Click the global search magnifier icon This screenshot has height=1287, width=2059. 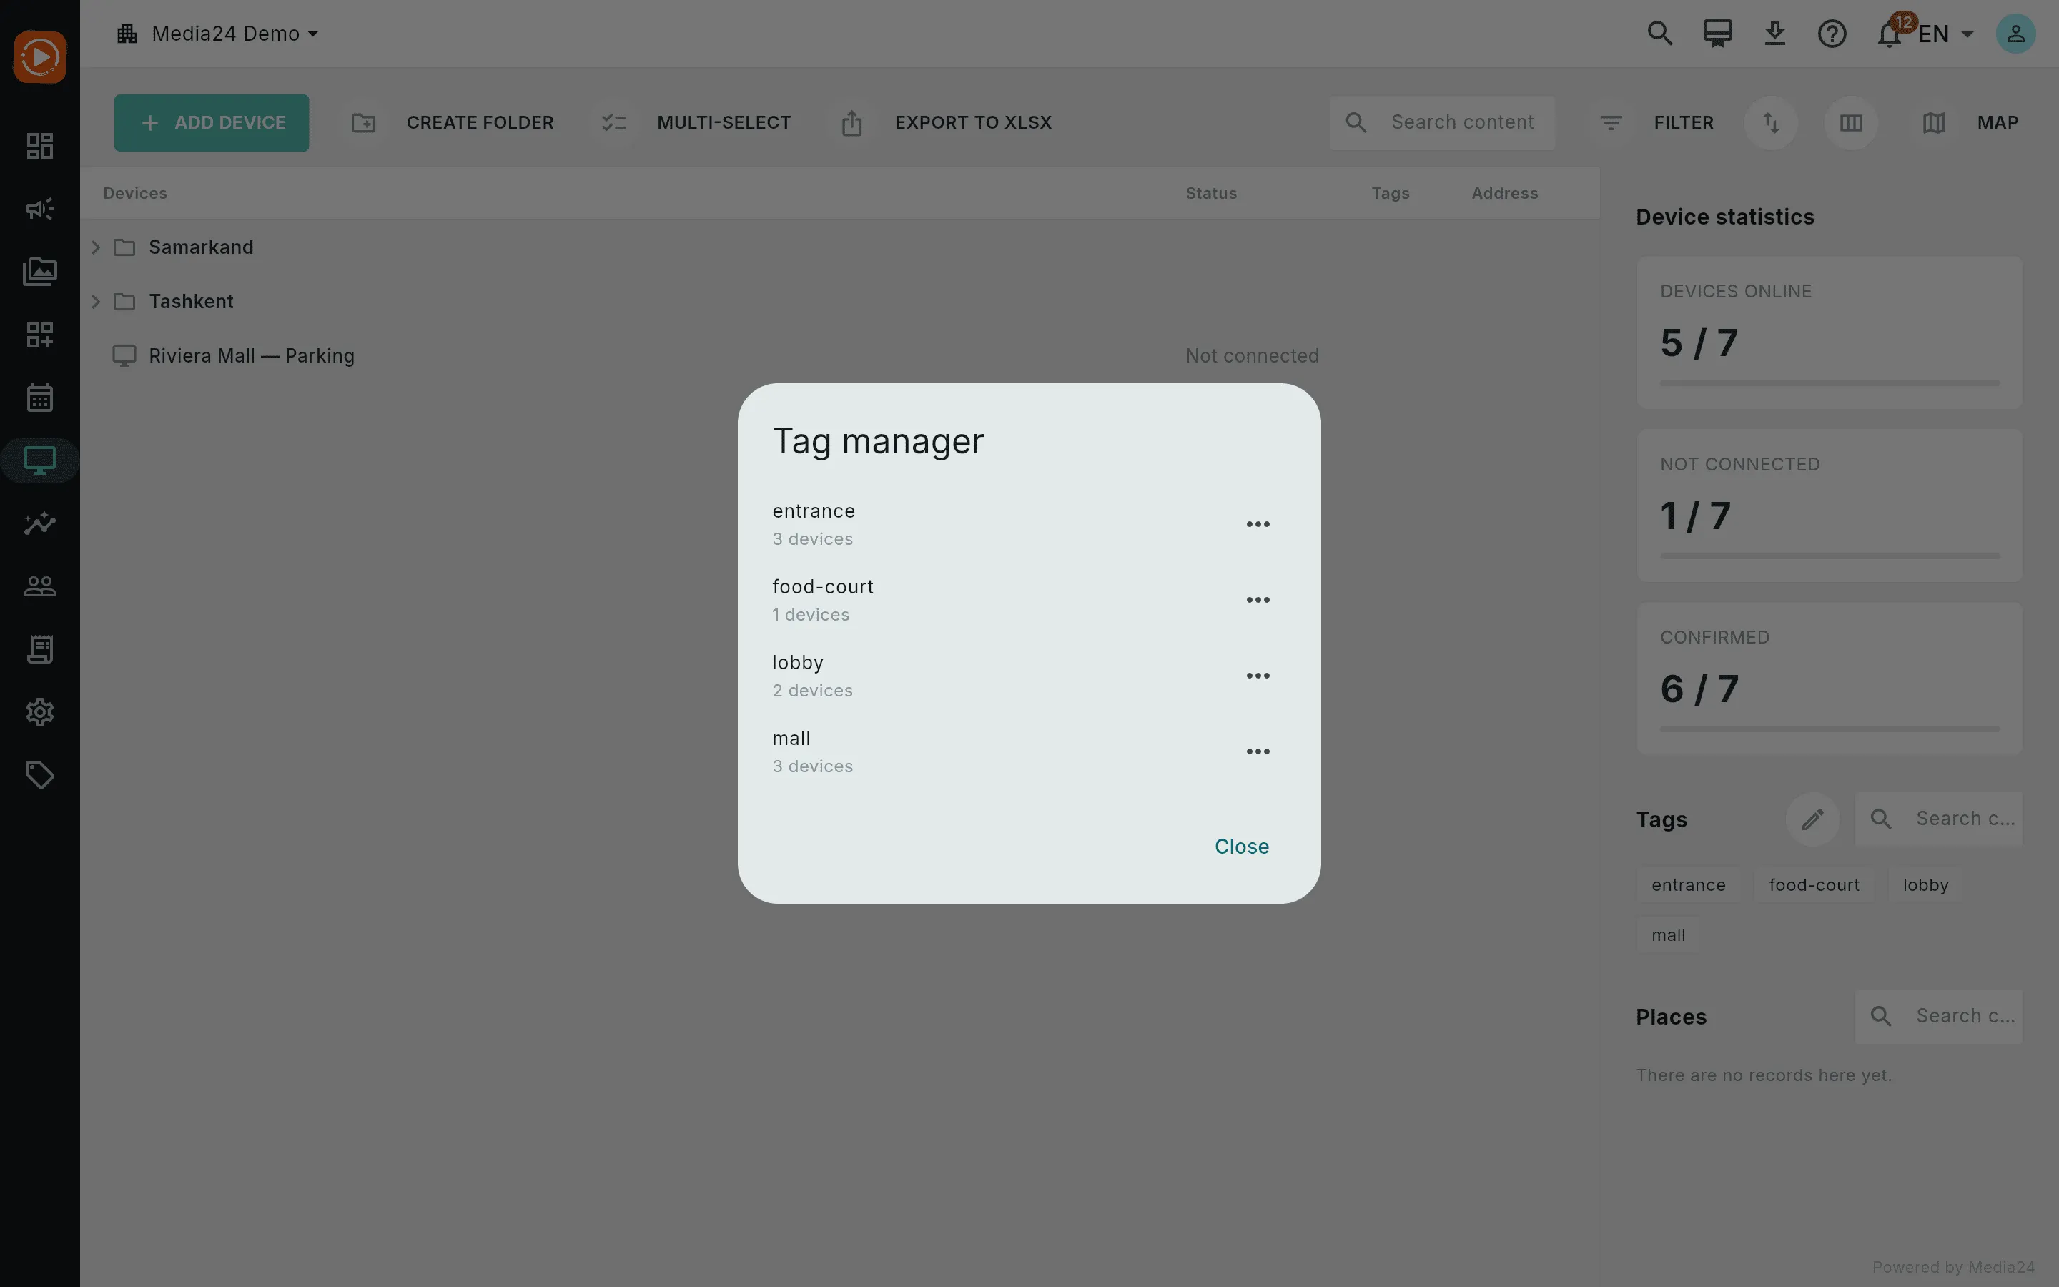(x=1660, y=34)
